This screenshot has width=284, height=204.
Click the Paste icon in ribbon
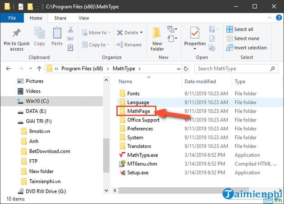57,34
